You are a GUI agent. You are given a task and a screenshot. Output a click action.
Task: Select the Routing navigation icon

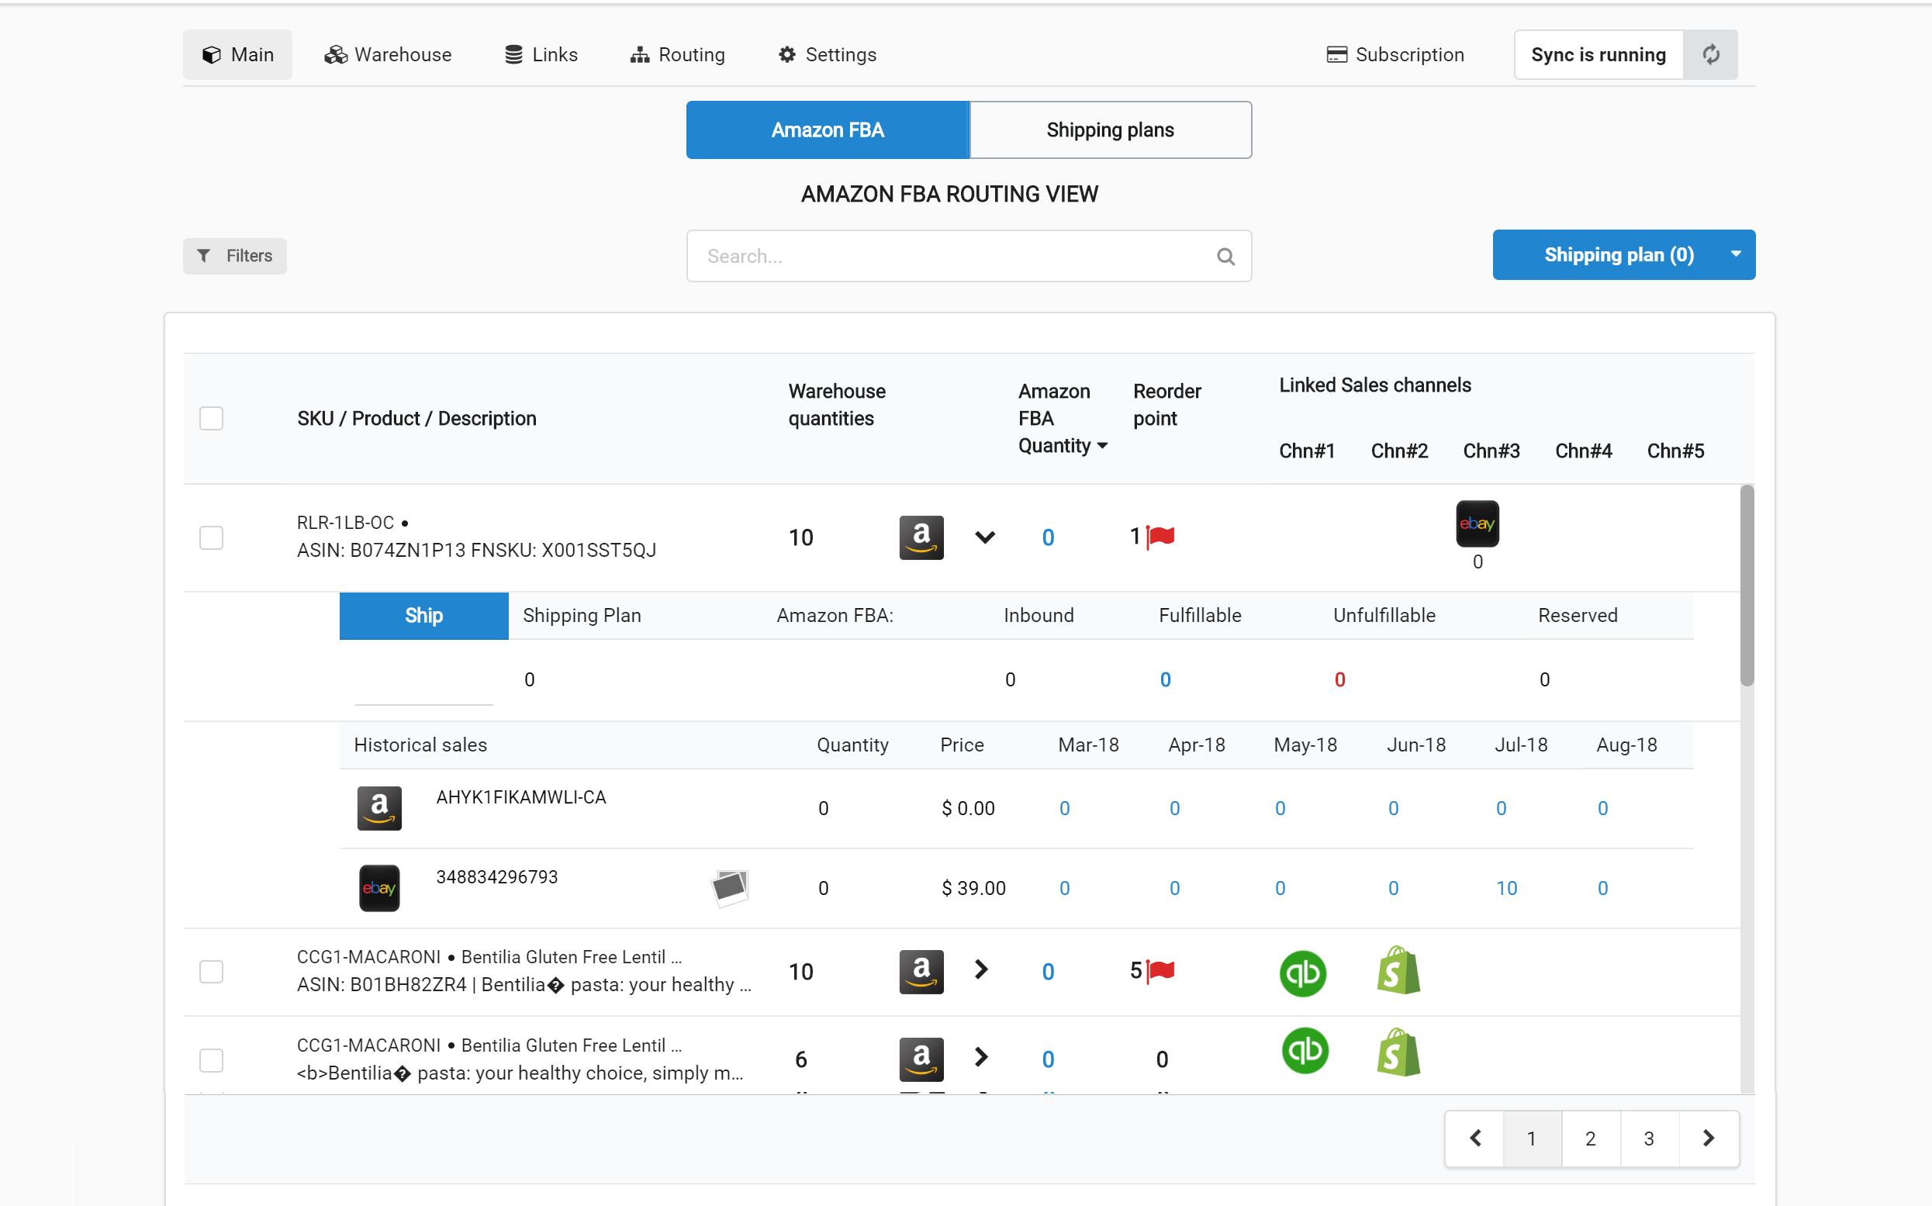pos(640,54)
